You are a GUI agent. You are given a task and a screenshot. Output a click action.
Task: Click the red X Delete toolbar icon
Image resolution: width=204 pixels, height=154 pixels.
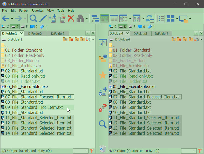(71, 18)
